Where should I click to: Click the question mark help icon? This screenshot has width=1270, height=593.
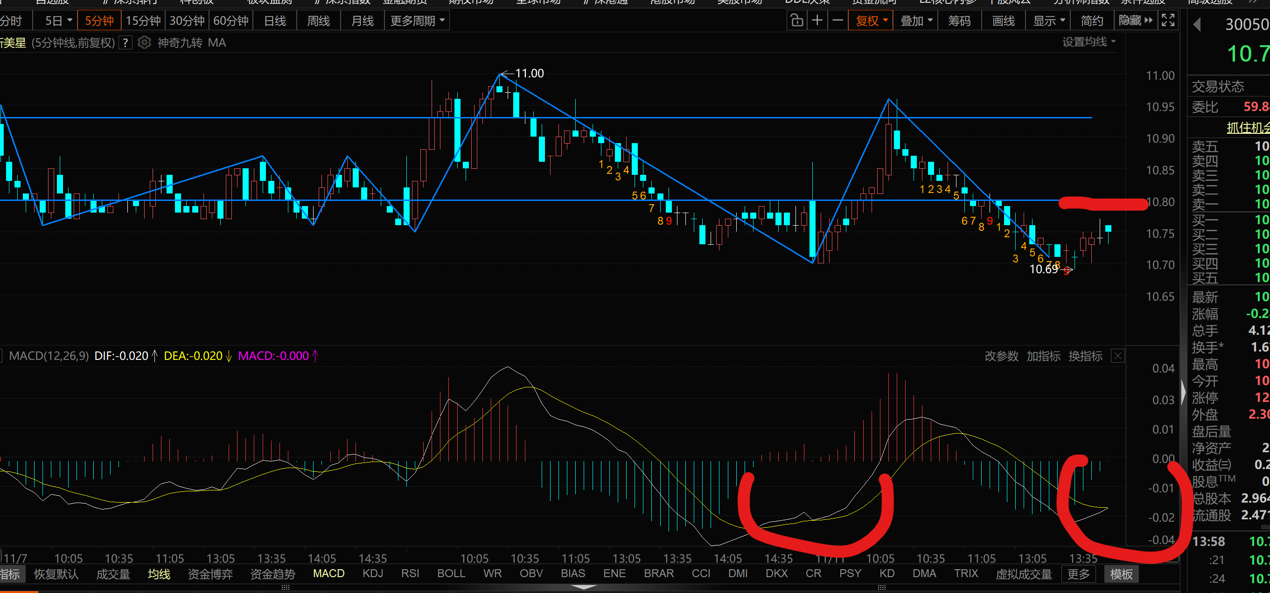click(x=126, y=43)
